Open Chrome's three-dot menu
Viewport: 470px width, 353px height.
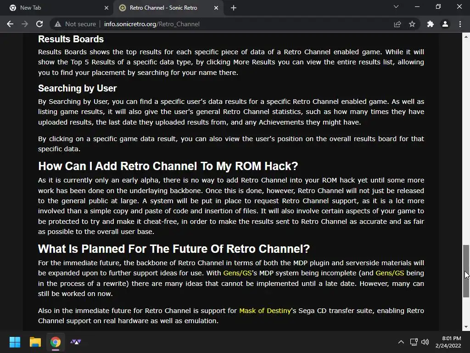pos(460,24)
